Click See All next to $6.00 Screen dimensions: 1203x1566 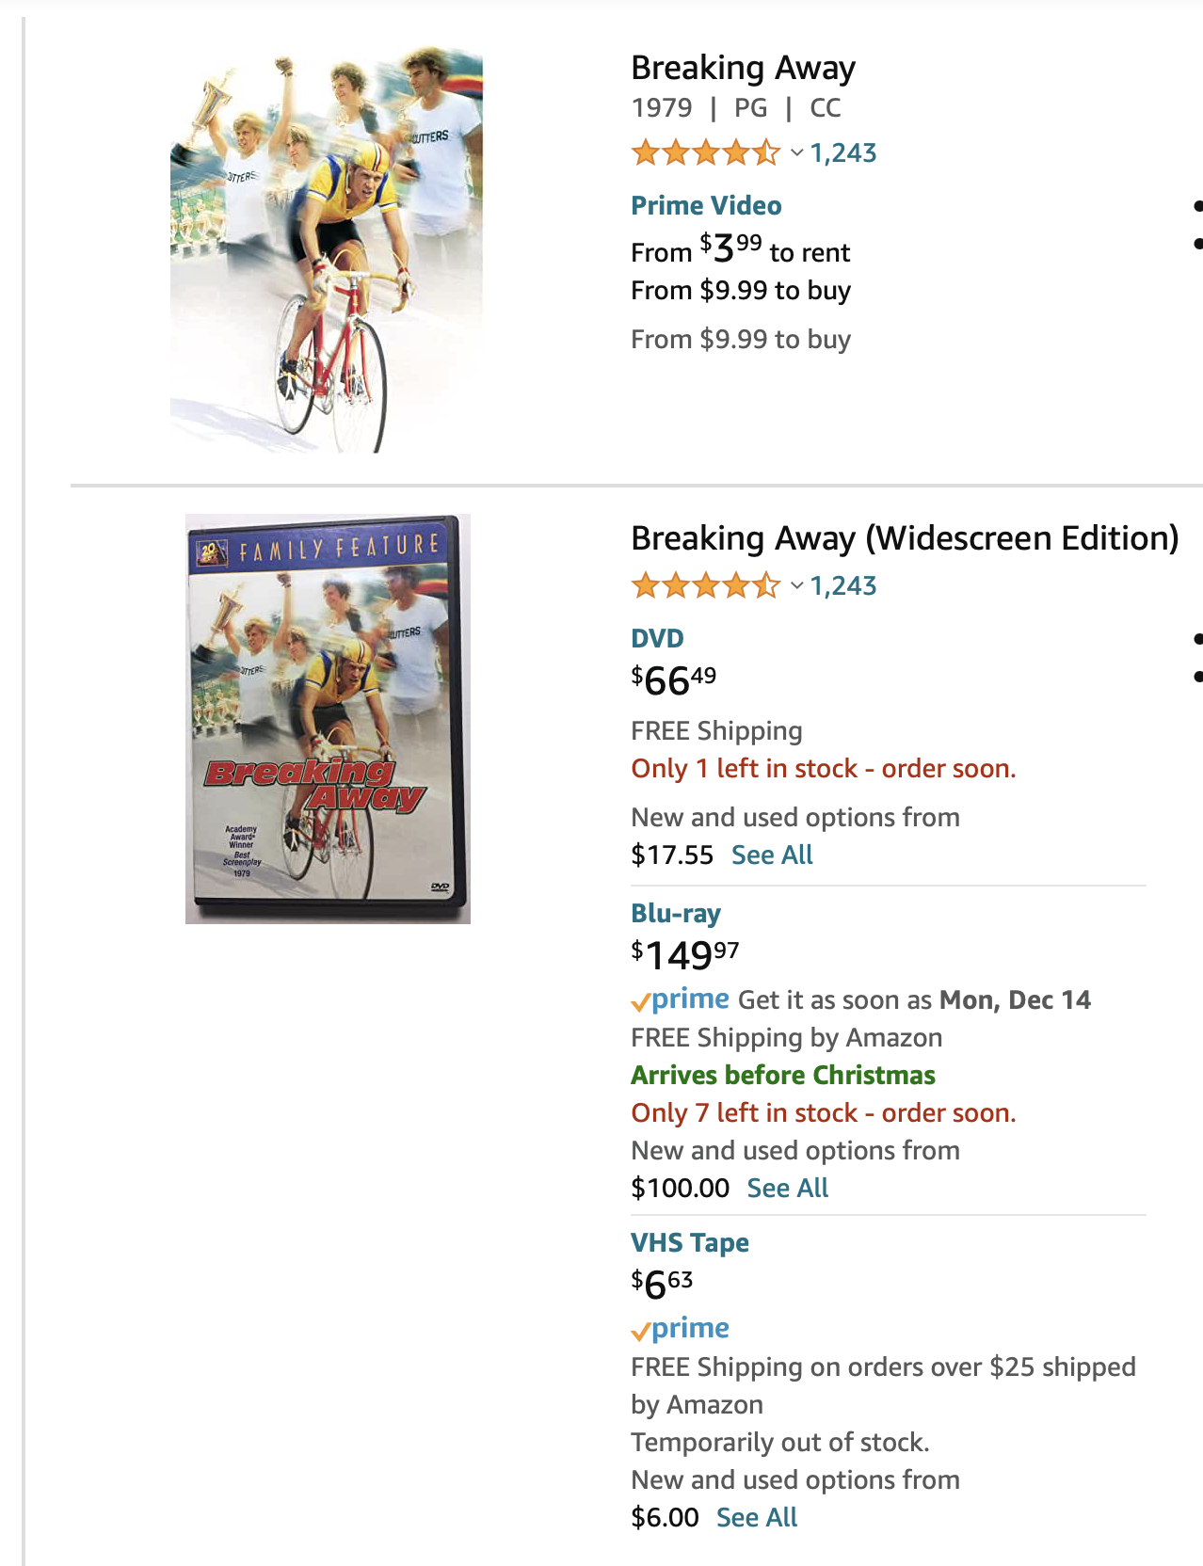pos(757,1517)
